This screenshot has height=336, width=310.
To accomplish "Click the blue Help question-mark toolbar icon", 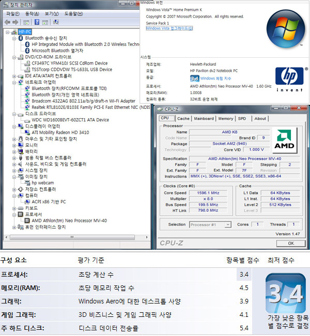I will tap(37, 22).
